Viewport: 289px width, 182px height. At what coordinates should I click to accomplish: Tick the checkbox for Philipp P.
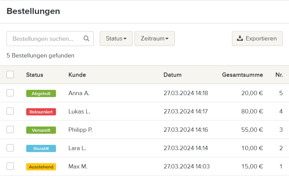(x=10, y=130)
